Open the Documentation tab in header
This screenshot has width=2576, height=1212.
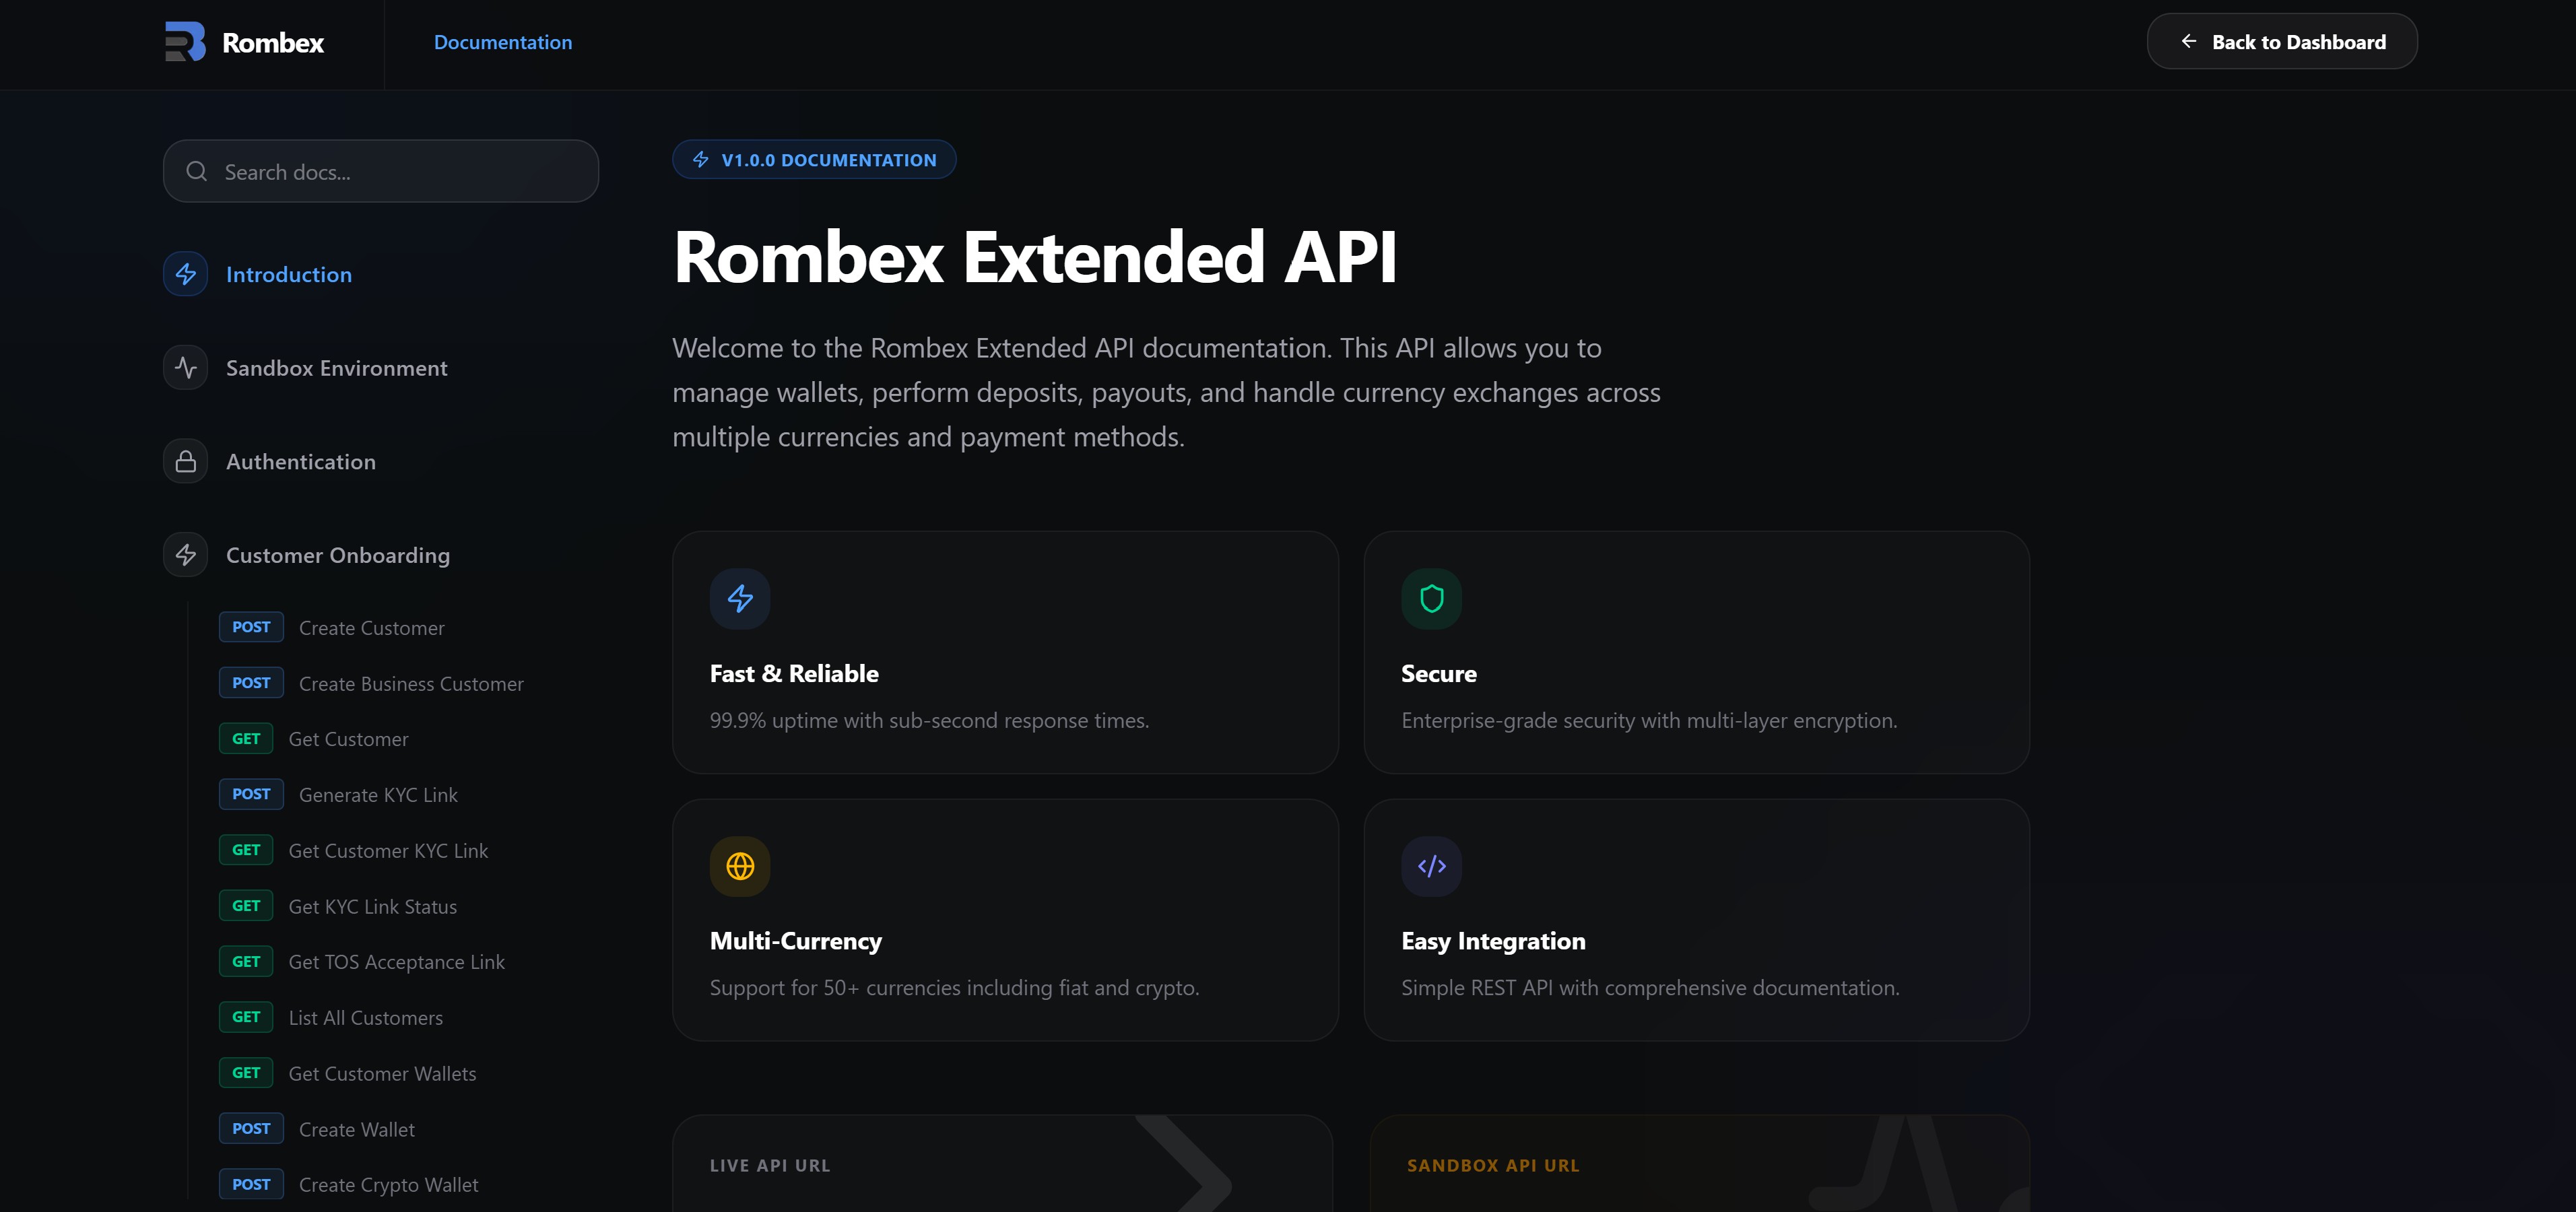(503, 42)
